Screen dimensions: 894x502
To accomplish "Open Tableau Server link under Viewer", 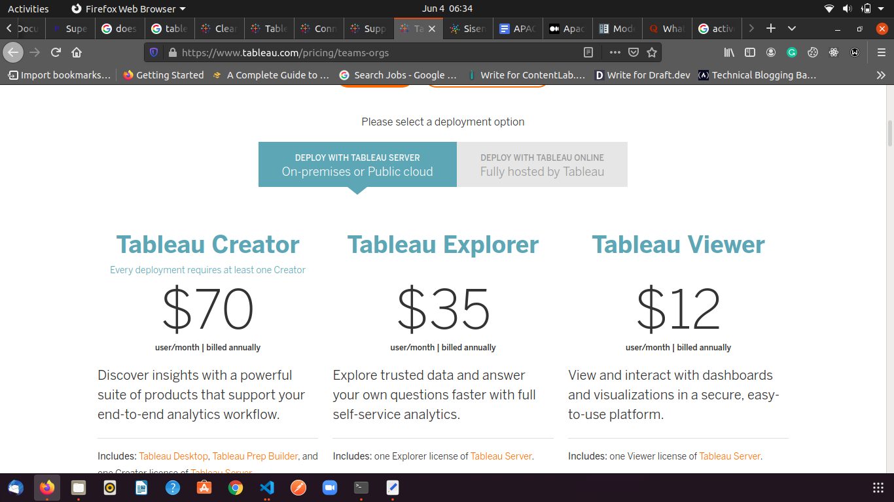I will pyautogui.click(x=730, y=456).
